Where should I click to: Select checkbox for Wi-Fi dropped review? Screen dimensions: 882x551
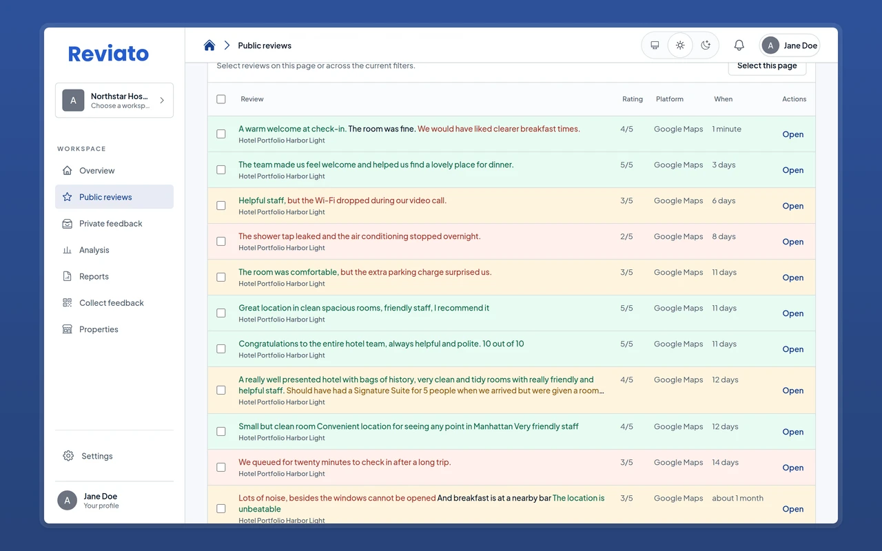coord(221,206)
